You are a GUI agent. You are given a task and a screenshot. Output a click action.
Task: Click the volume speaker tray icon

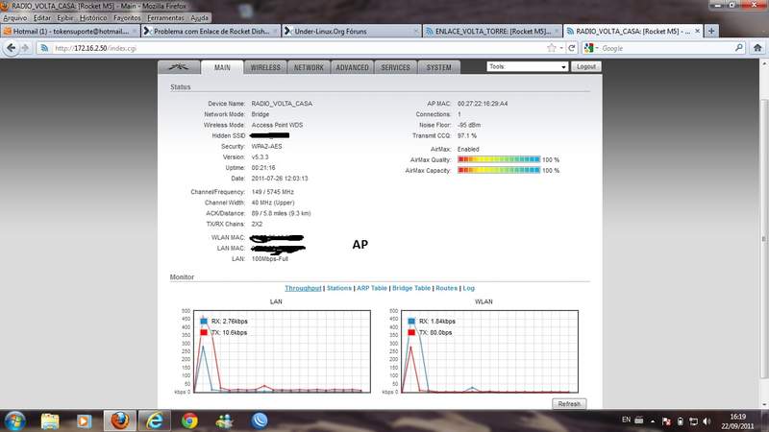click(x=707, y=421)
